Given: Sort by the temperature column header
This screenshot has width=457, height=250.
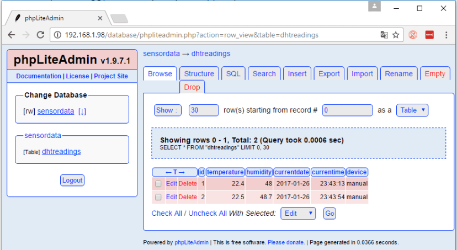Looking at the screenshot, I should (225, 172).
